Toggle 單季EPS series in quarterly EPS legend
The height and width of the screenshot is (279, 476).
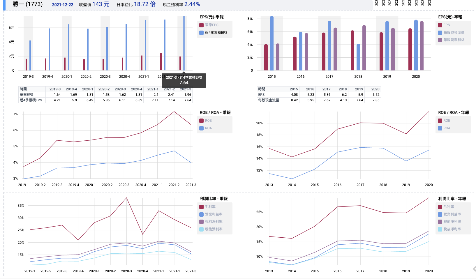tap(209, 25)
